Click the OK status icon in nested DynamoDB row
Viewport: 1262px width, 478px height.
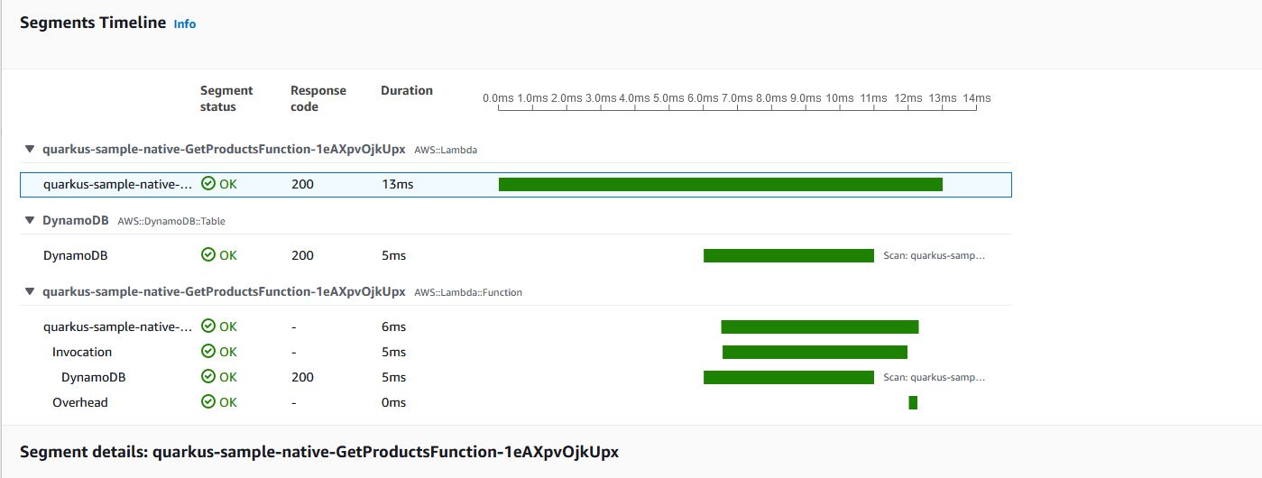click(208, 377)
